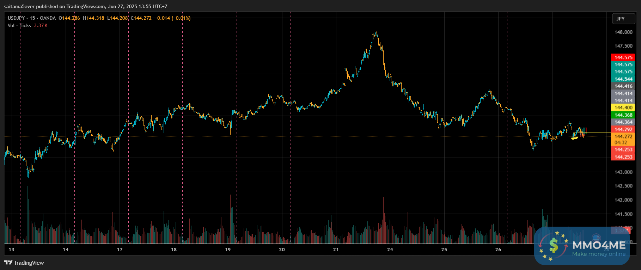Click date 17 on the time axis

120,250
